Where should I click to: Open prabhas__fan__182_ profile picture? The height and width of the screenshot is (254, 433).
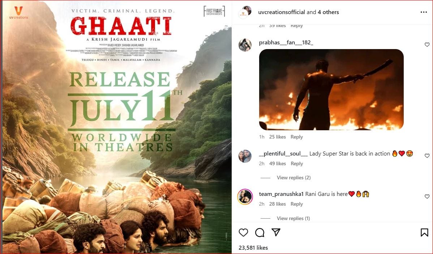click(x=245, y=45)
